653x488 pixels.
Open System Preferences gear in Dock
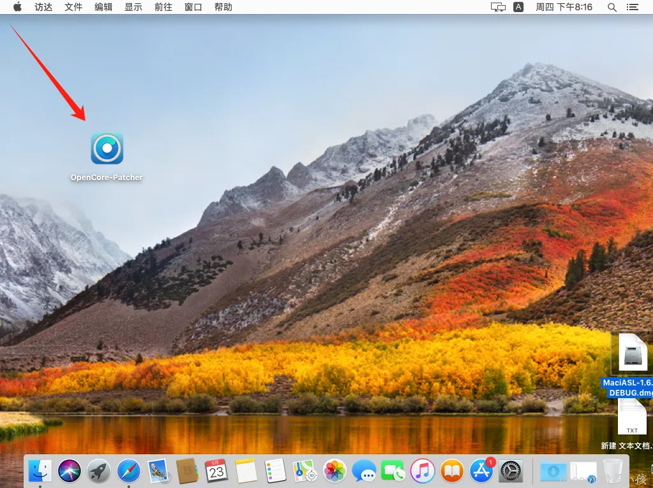[x=511, y=471]
